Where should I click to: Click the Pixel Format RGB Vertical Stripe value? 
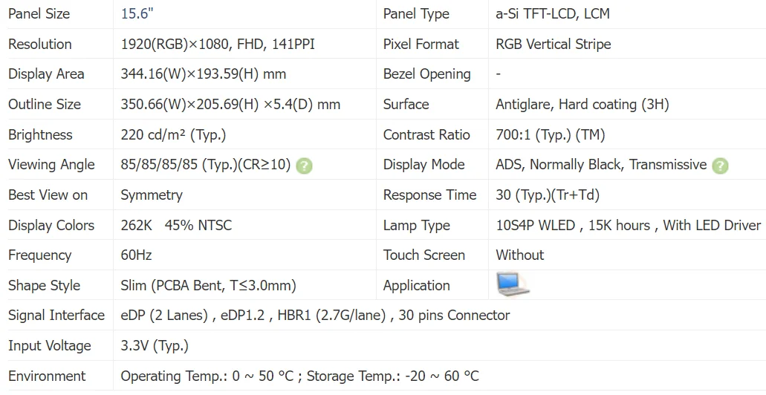[x=554, y=44]
